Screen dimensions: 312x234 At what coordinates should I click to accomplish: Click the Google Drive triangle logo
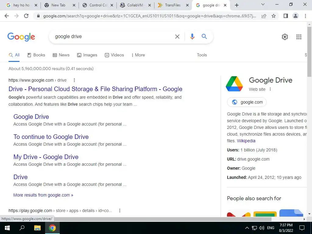tap(234, 83)
